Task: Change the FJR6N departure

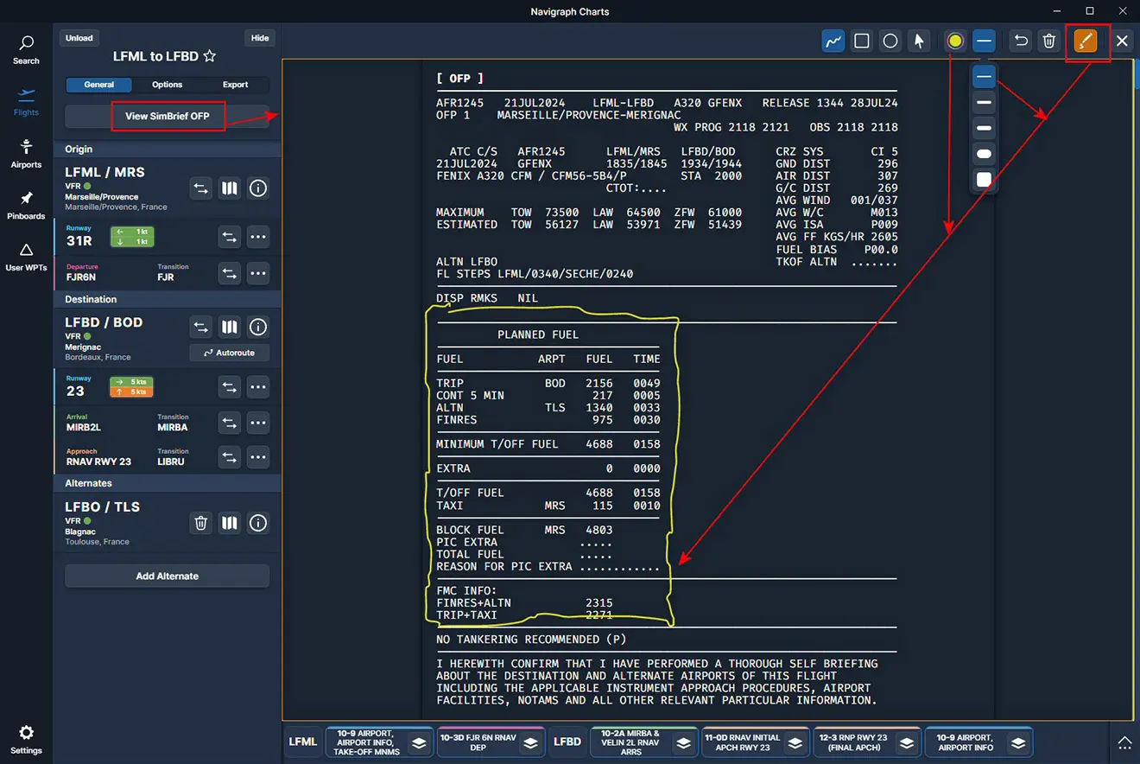Action: [x=229, y=273]
